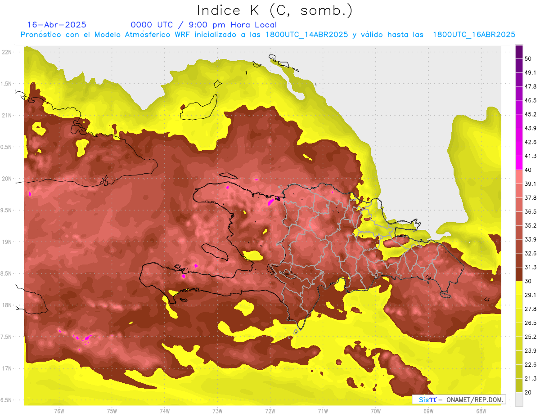Screen dimensions: 540x417
Task: Click the '50' value on the color scale
Action: (528, 59)
